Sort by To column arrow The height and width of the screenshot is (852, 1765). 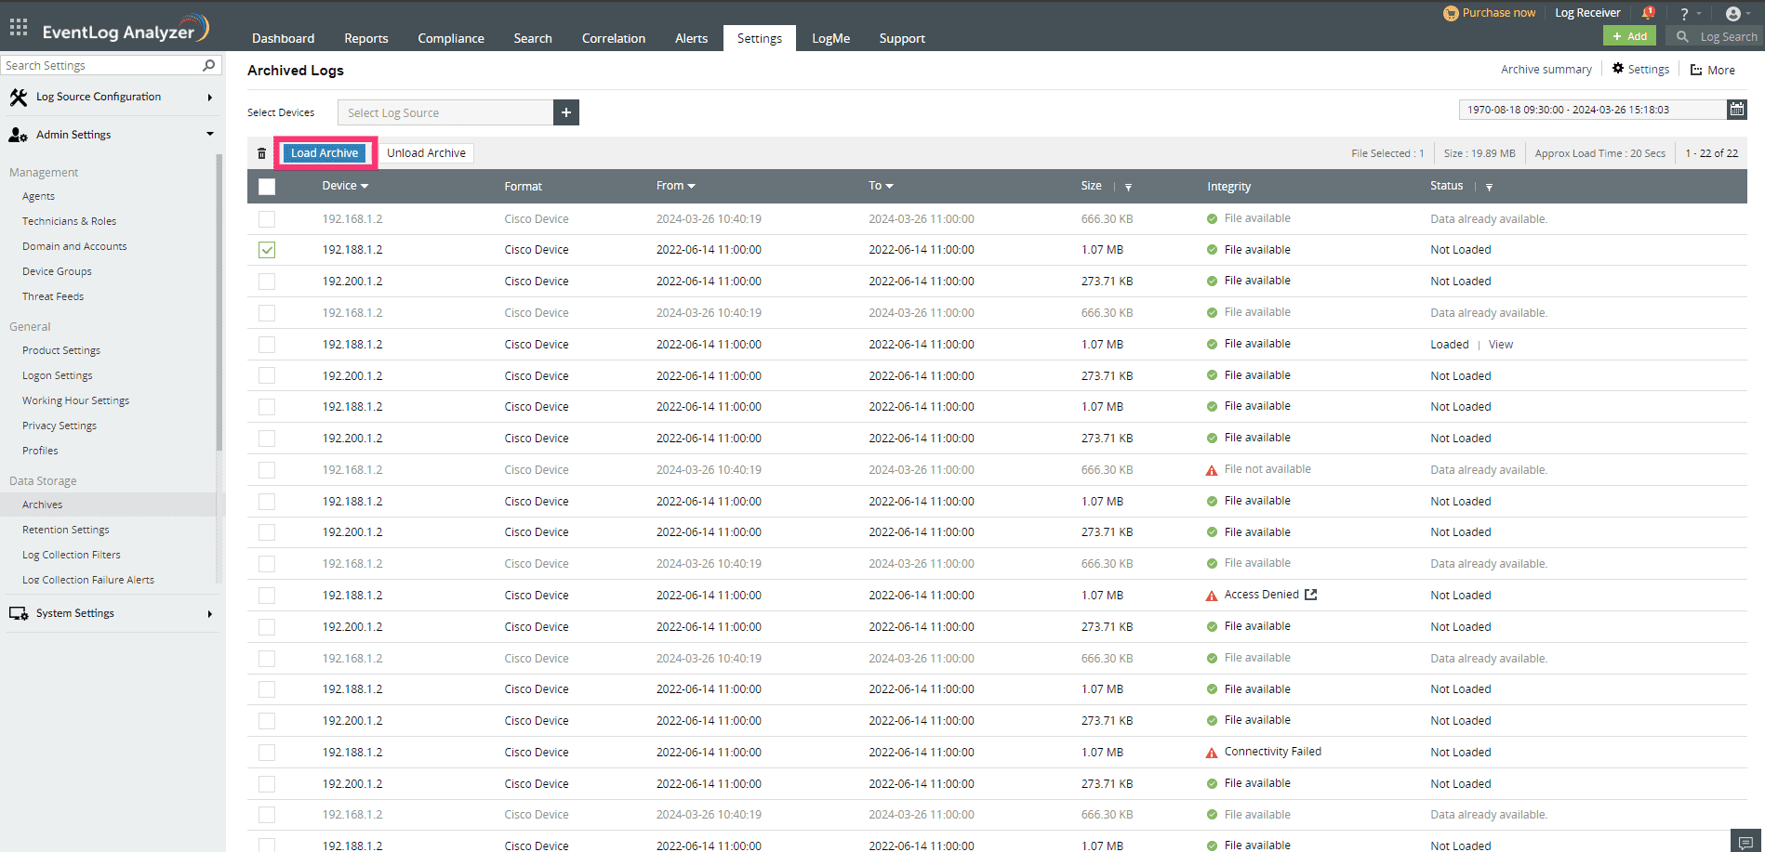click(889, 187)
